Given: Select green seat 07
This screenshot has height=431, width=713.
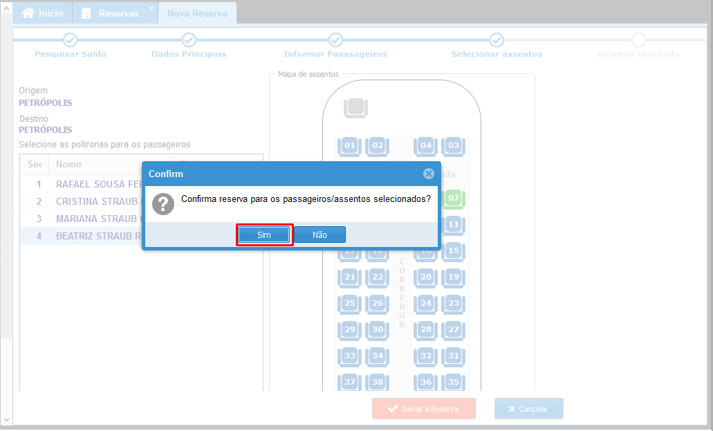Looking at the screenshot, I should (x=454, y=199).
